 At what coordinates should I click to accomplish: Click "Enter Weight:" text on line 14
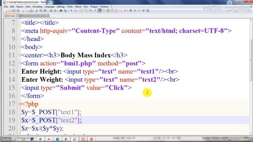(x=42, y=80)
